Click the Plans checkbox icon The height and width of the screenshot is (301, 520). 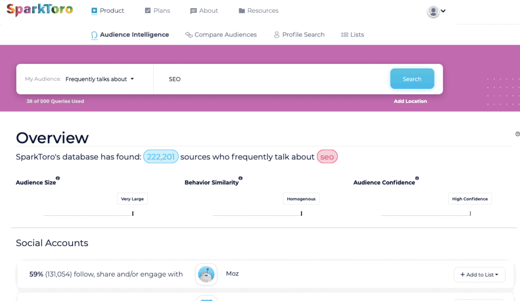coord(148,11)
